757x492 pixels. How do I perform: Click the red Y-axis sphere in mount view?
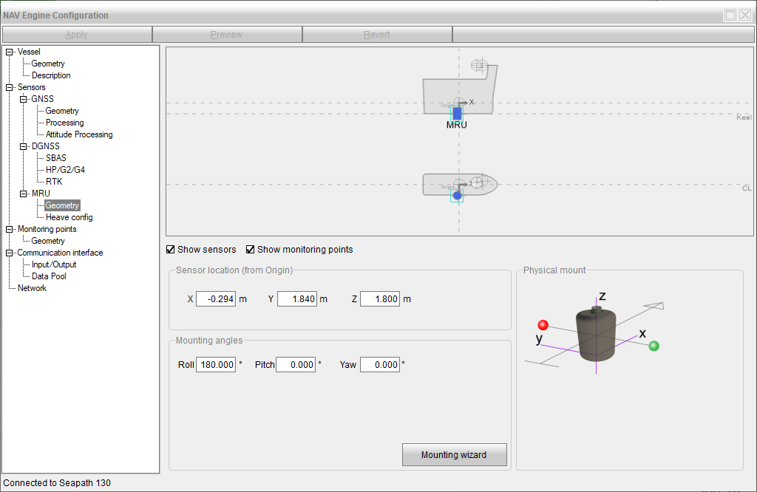tap(543, 325)
